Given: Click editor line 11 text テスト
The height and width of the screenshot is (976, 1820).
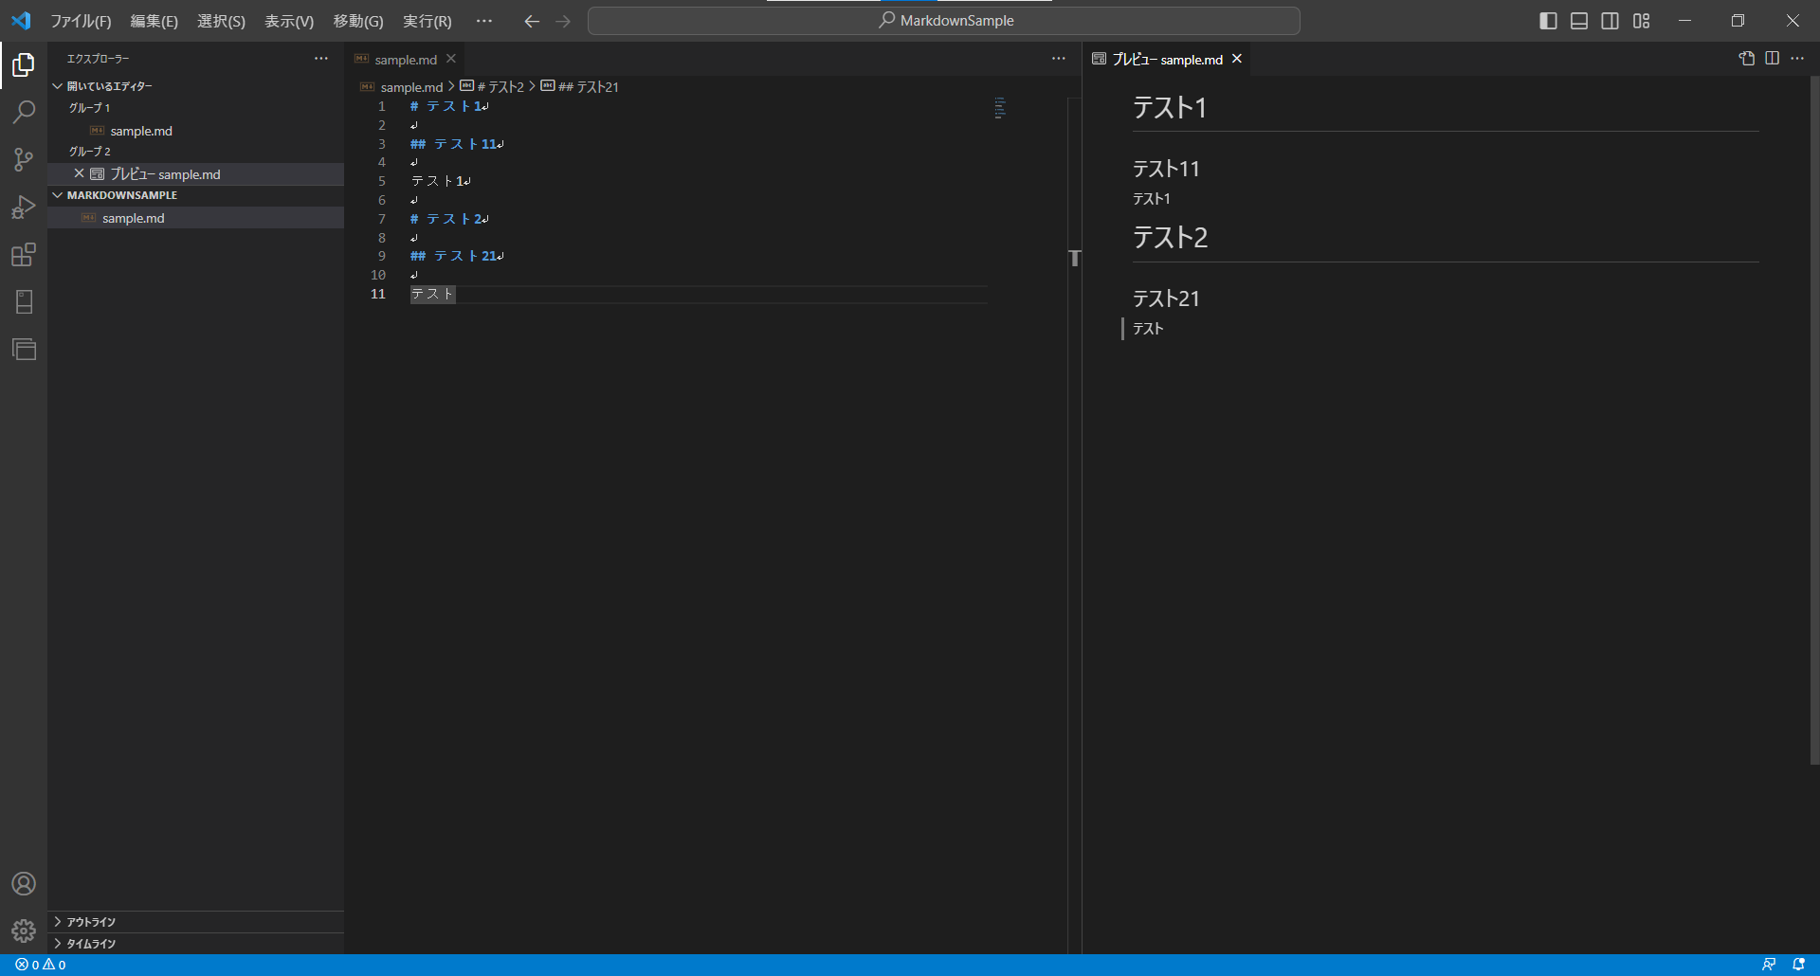Looking at the screenshot, I should (432, 295).
